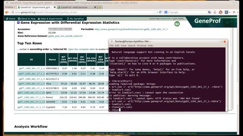Open the Firefox menu button dropdown

click(10, 7)
